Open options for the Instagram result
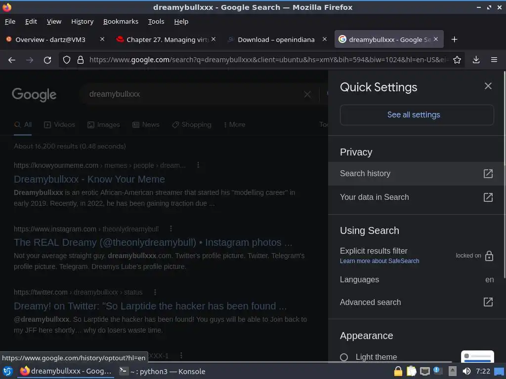Image resolution: width=506 pixels, height=379 pixels. tap(170, 228)
